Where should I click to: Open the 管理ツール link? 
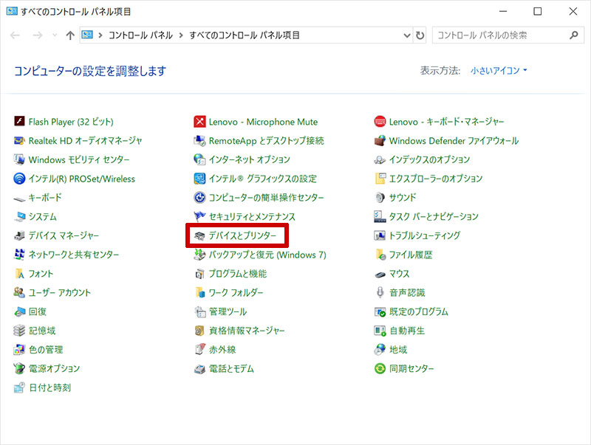(228, 311)
